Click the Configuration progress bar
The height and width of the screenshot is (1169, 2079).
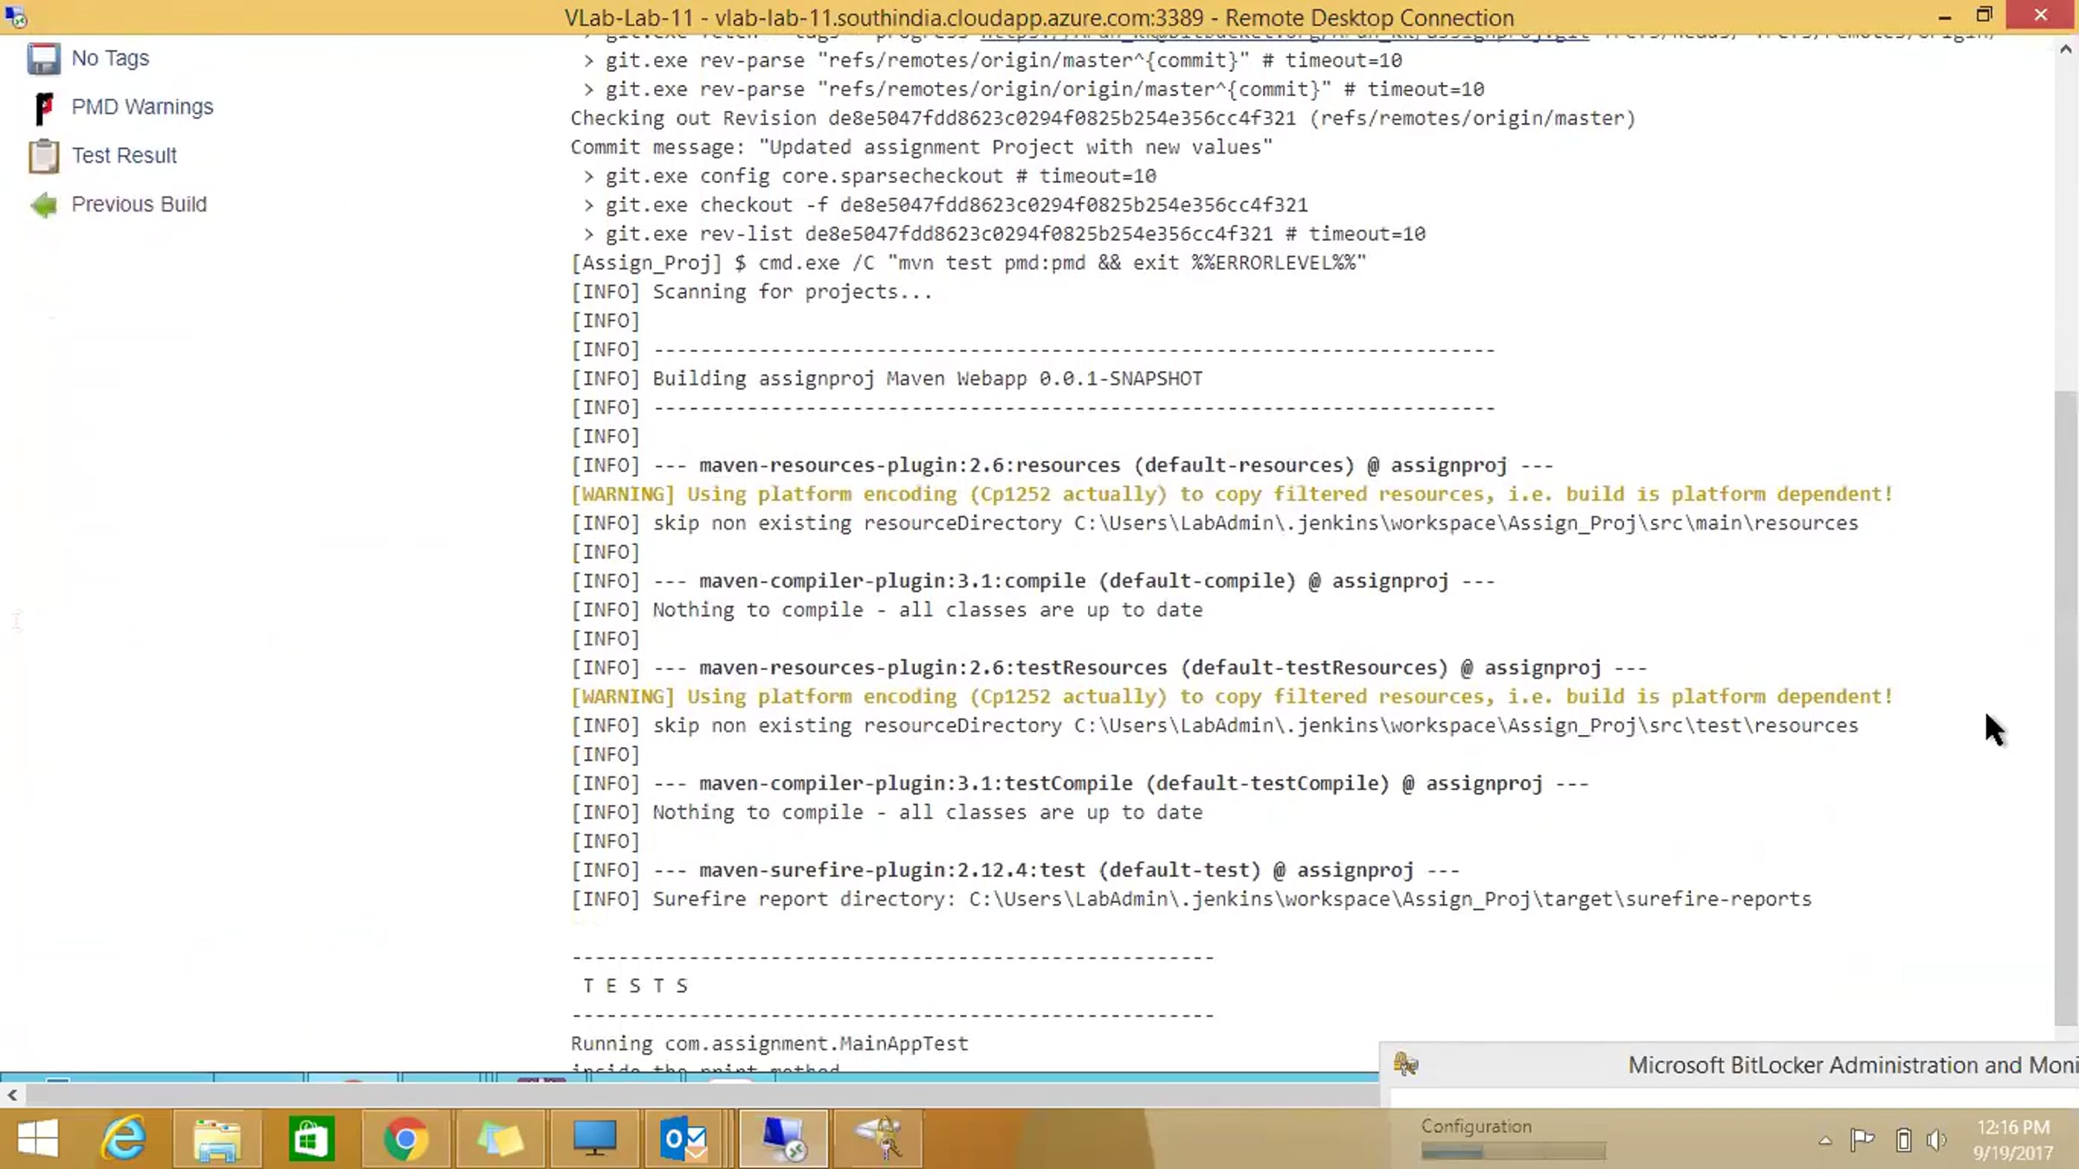[x=1512, y=1152]
